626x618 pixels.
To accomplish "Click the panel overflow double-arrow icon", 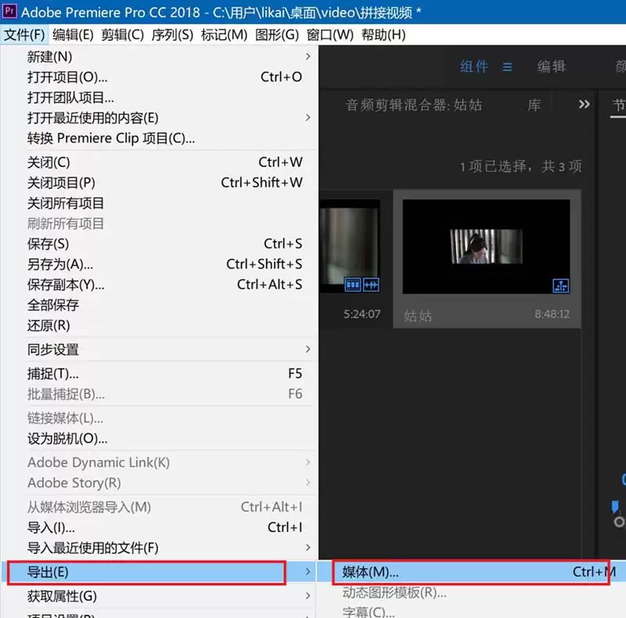I will [x=584, y=104].
